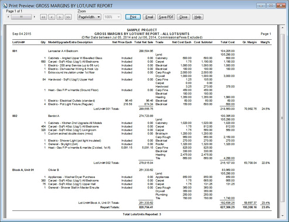Screen dimensions: 289x222
Task: Click the 288,584.95 net sale value
Action: (x=146, y=51)
